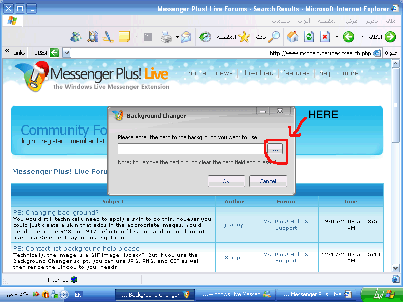Open the 'download' nav menu item
The width and height of the screenshot is (403, 302).
click(x=257, y=73)
